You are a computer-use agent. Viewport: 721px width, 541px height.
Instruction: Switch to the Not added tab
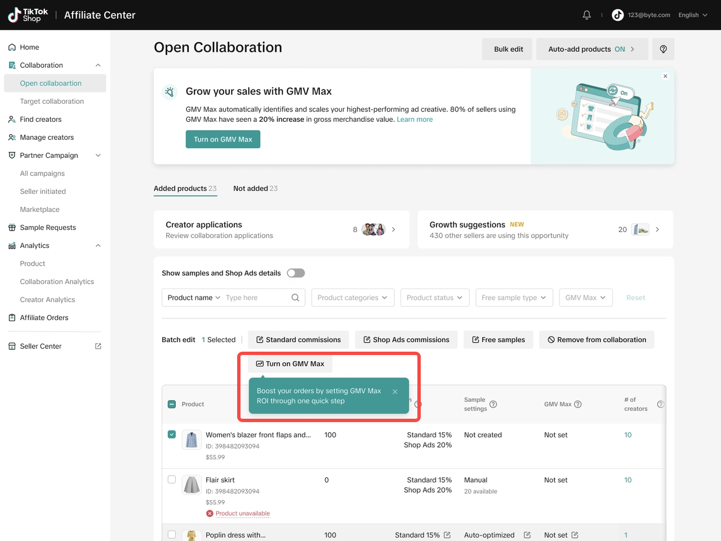pos(255,188)
